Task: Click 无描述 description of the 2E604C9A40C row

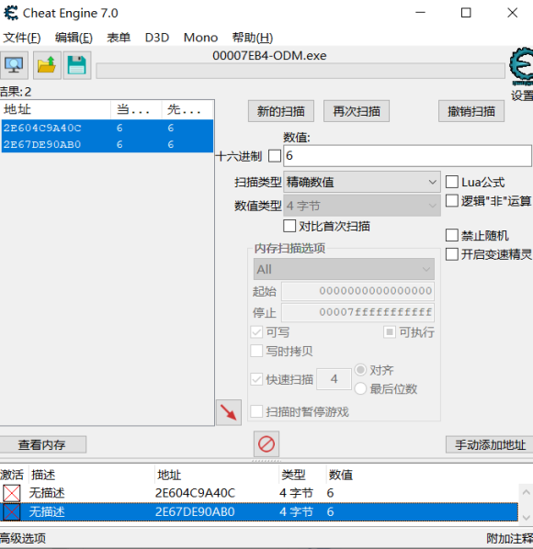Action: 47,493
